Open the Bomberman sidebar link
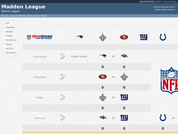Viewport: 178px width, 134px height. (x=11, y=40)
